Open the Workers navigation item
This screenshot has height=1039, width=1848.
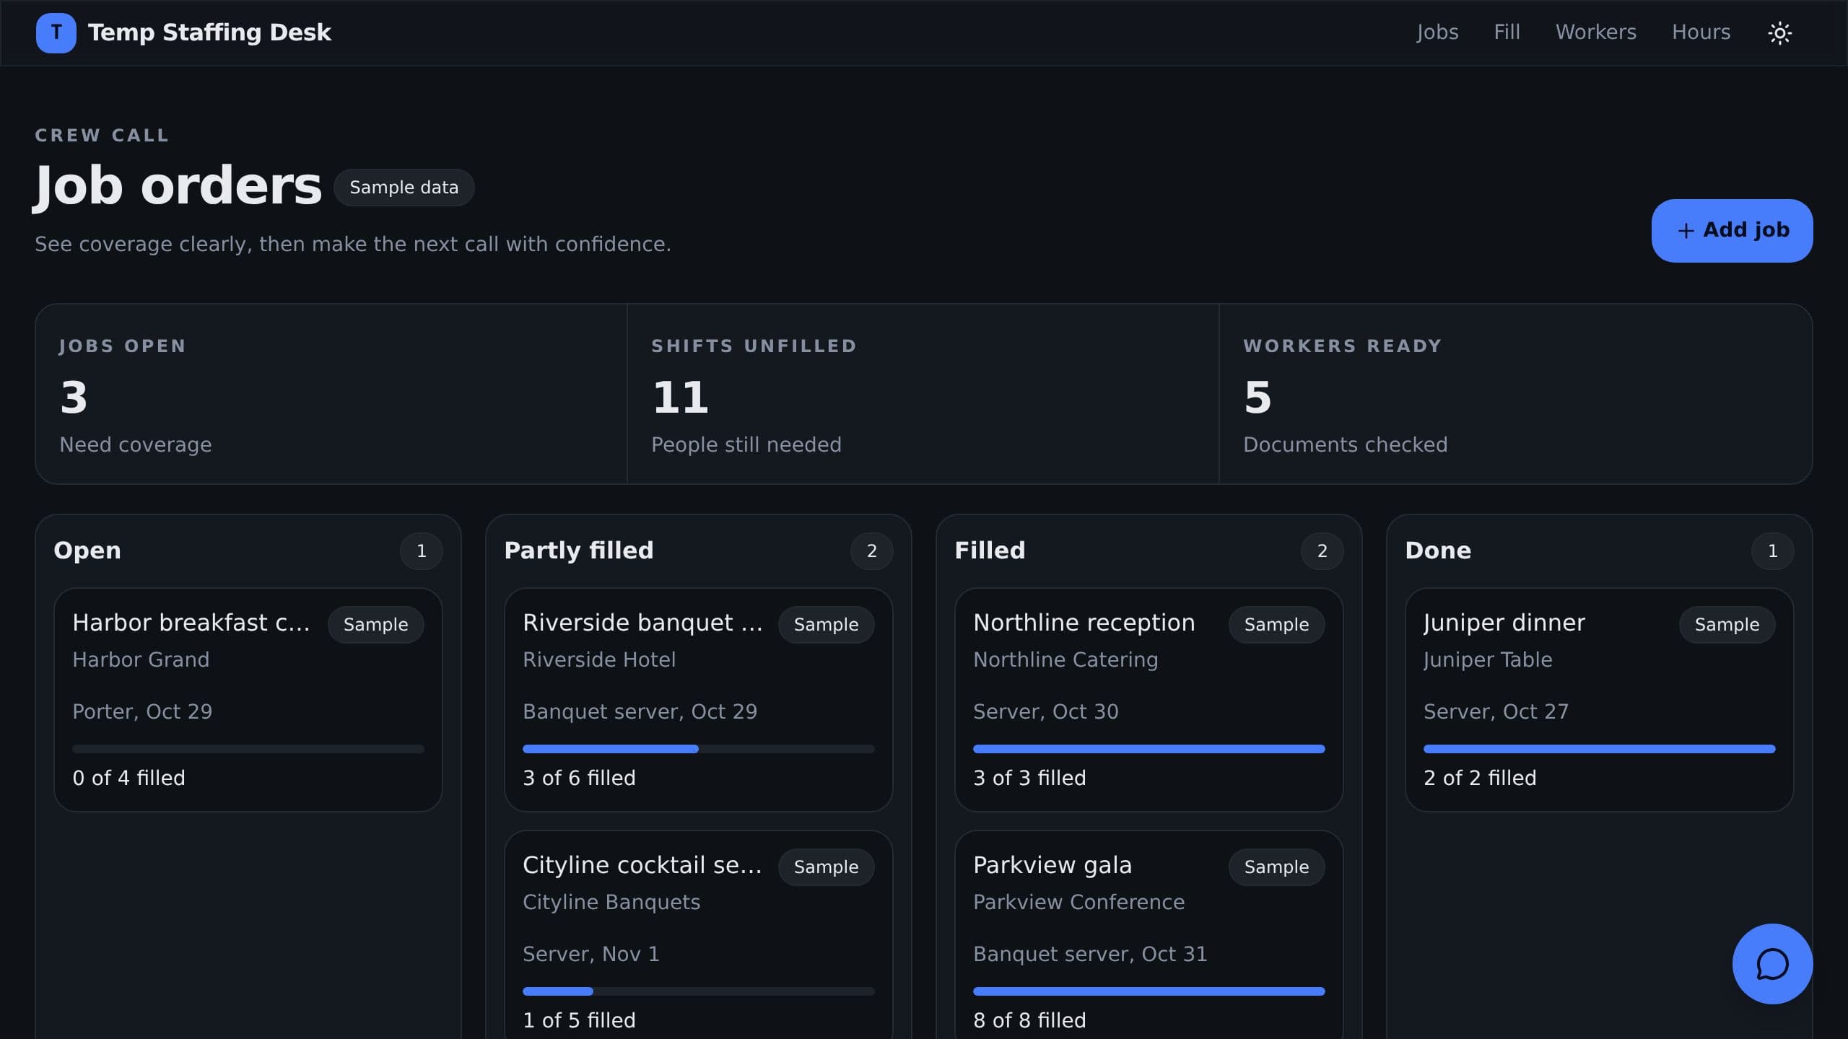click(1595, 32)
